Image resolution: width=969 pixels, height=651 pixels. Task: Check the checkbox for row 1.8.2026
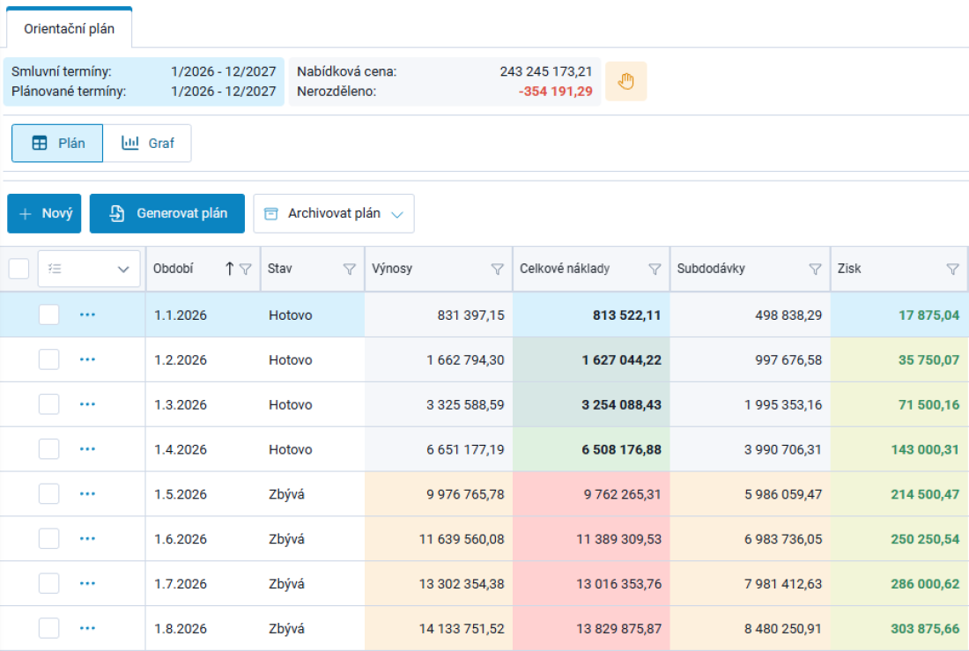[48, 628]
